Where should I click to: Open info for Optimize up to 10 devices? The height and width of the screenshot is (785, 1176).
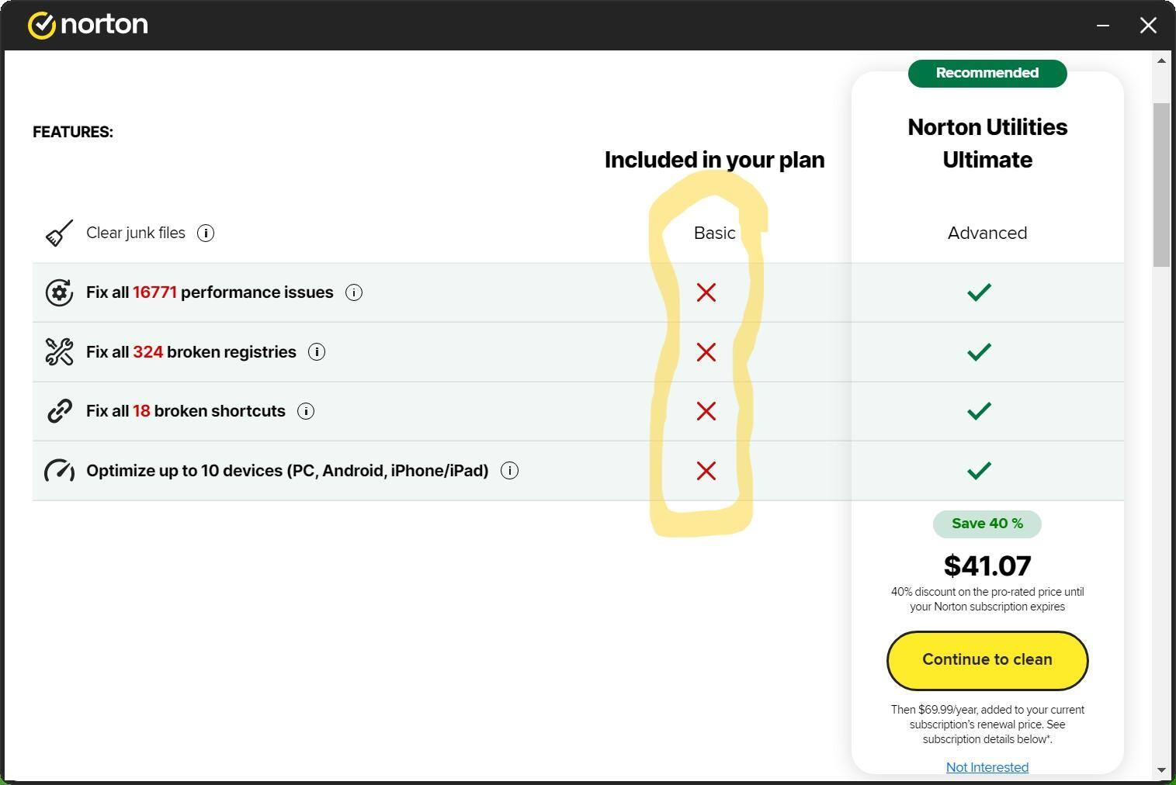pyautogui.click(x=509, y=471)
